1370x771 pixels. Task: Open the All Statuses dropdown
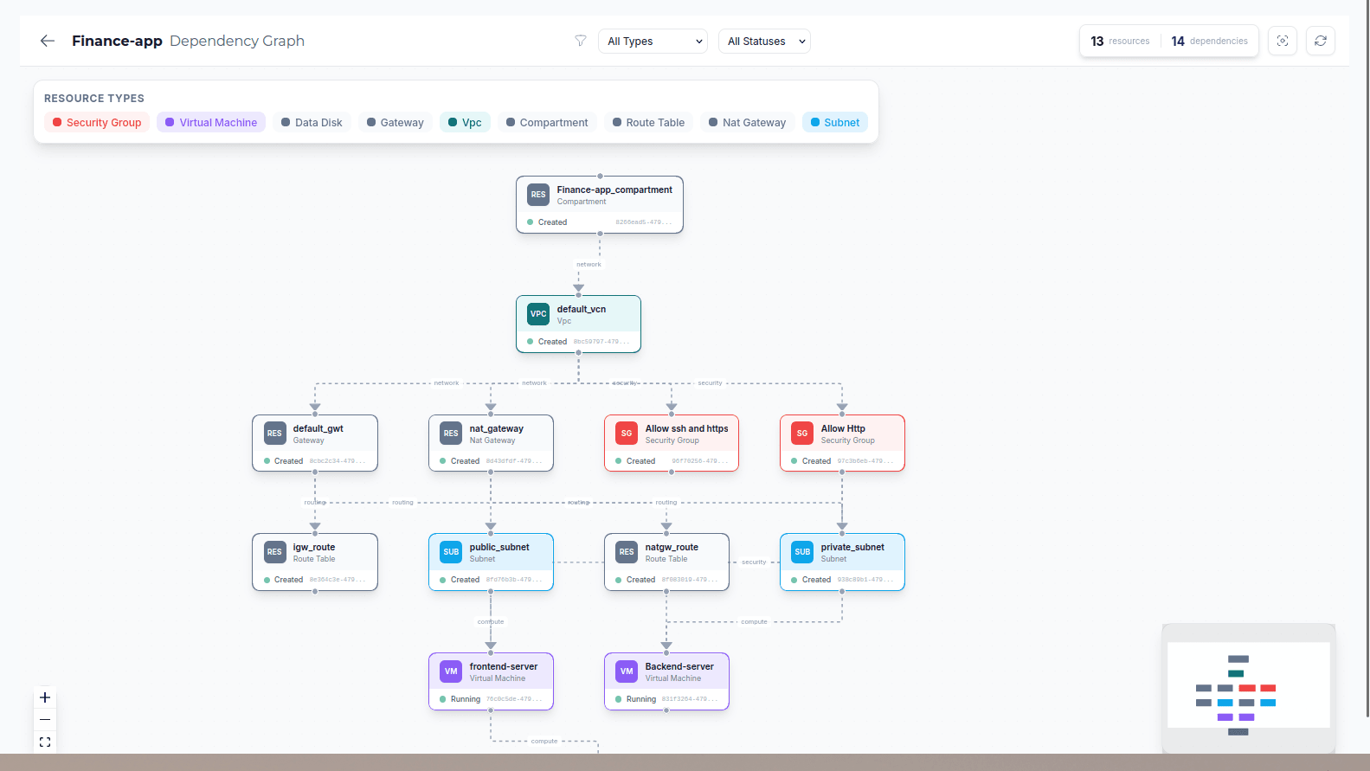coord(764,41)
